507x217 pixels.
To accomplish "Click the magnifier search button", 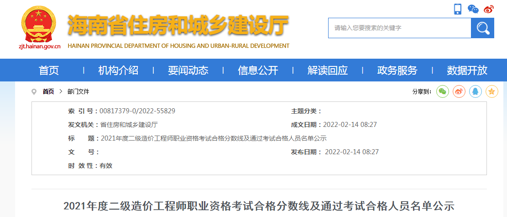I will 482,28.
